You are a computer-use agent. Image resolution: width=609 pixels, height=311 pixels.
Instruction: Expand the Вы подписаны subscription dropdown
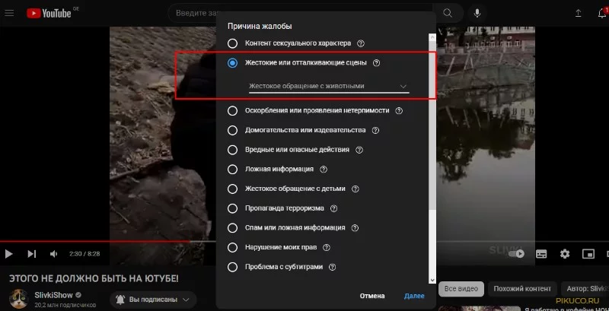point(153,300)
